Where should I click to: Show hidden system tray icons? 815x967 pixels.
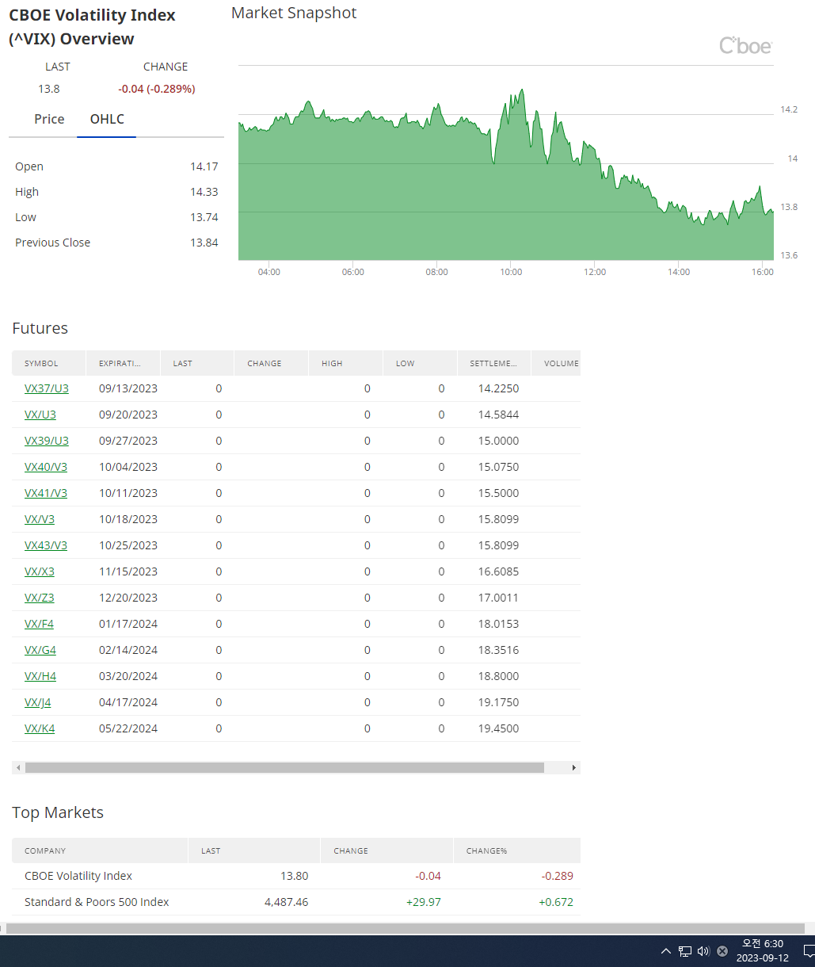[x=665, y=951]
